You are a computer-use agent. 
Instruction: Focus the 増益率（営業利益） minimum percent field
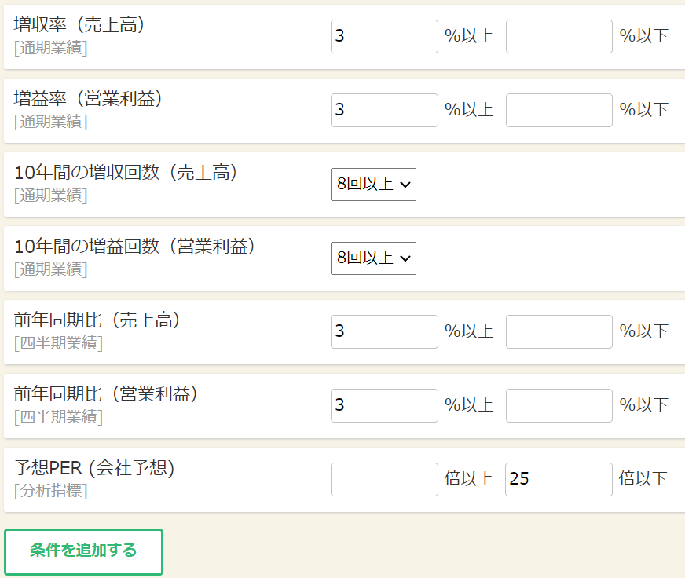(x=384, y=111)
